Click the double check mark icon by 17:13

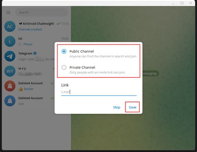(58, 24)
